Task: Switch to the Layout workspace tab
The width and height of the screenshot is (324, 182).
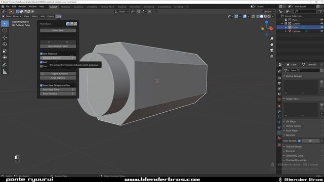Action: (x=53, y=7)
